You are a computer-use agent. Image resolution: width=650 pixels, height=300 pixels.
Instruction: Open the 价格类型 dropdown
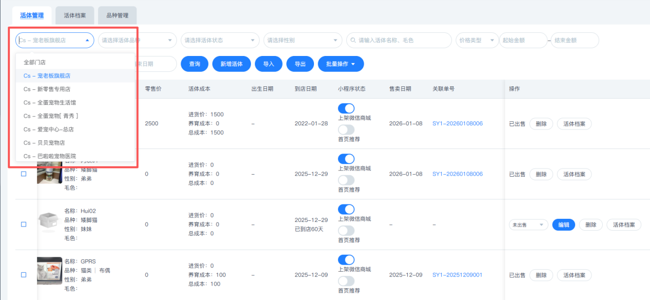coord(477,40)
